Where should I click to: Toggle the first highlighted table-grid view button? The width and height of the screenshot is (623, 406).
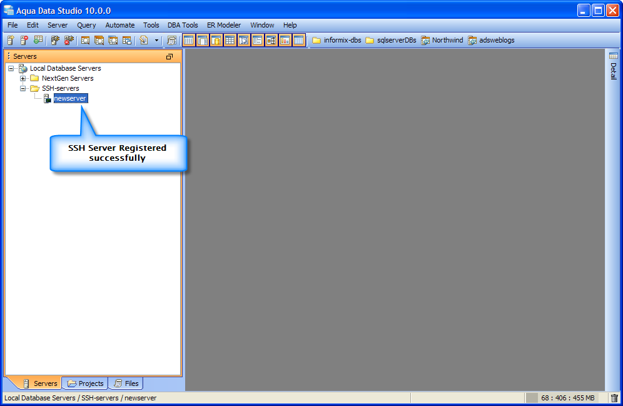click(x=189, y=40)
